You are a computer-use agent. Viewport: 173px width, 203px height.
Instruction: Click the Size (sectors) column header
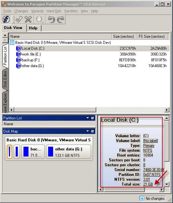coord(124,36)
